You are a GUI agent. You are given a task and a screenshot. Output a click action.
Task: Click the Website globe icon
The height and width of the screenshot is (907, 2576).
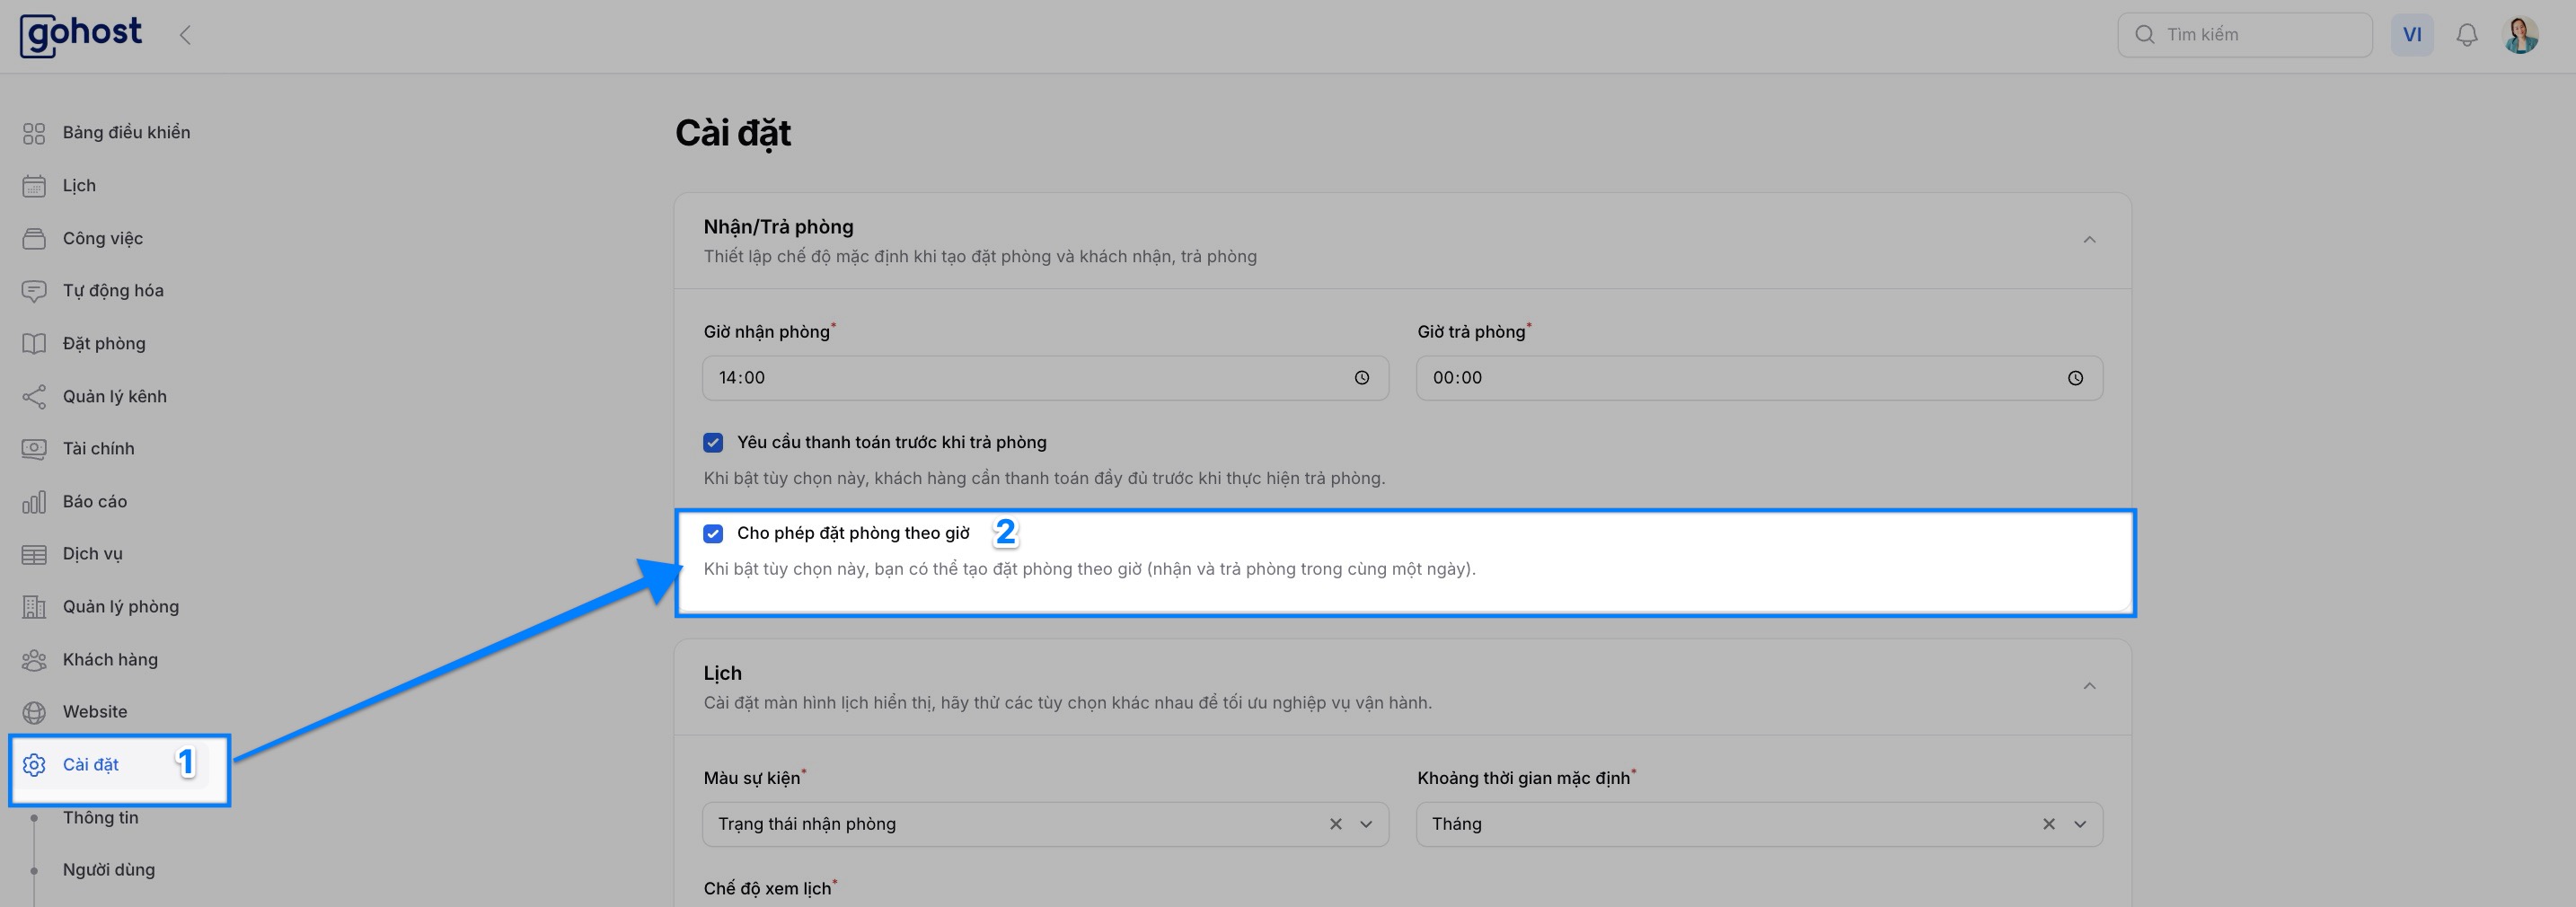(34, 712)
